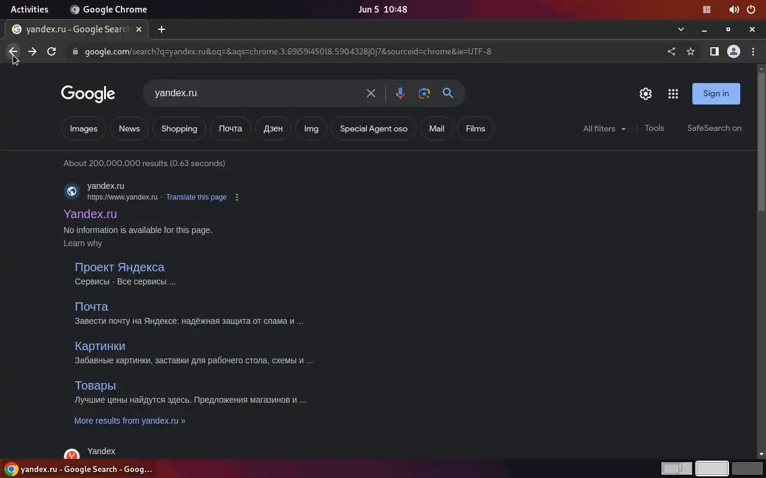Open the Проект Яндекса sitelink
Image resolution: width=766 pixels, height=478 pixels.
[x=120, y=267]
